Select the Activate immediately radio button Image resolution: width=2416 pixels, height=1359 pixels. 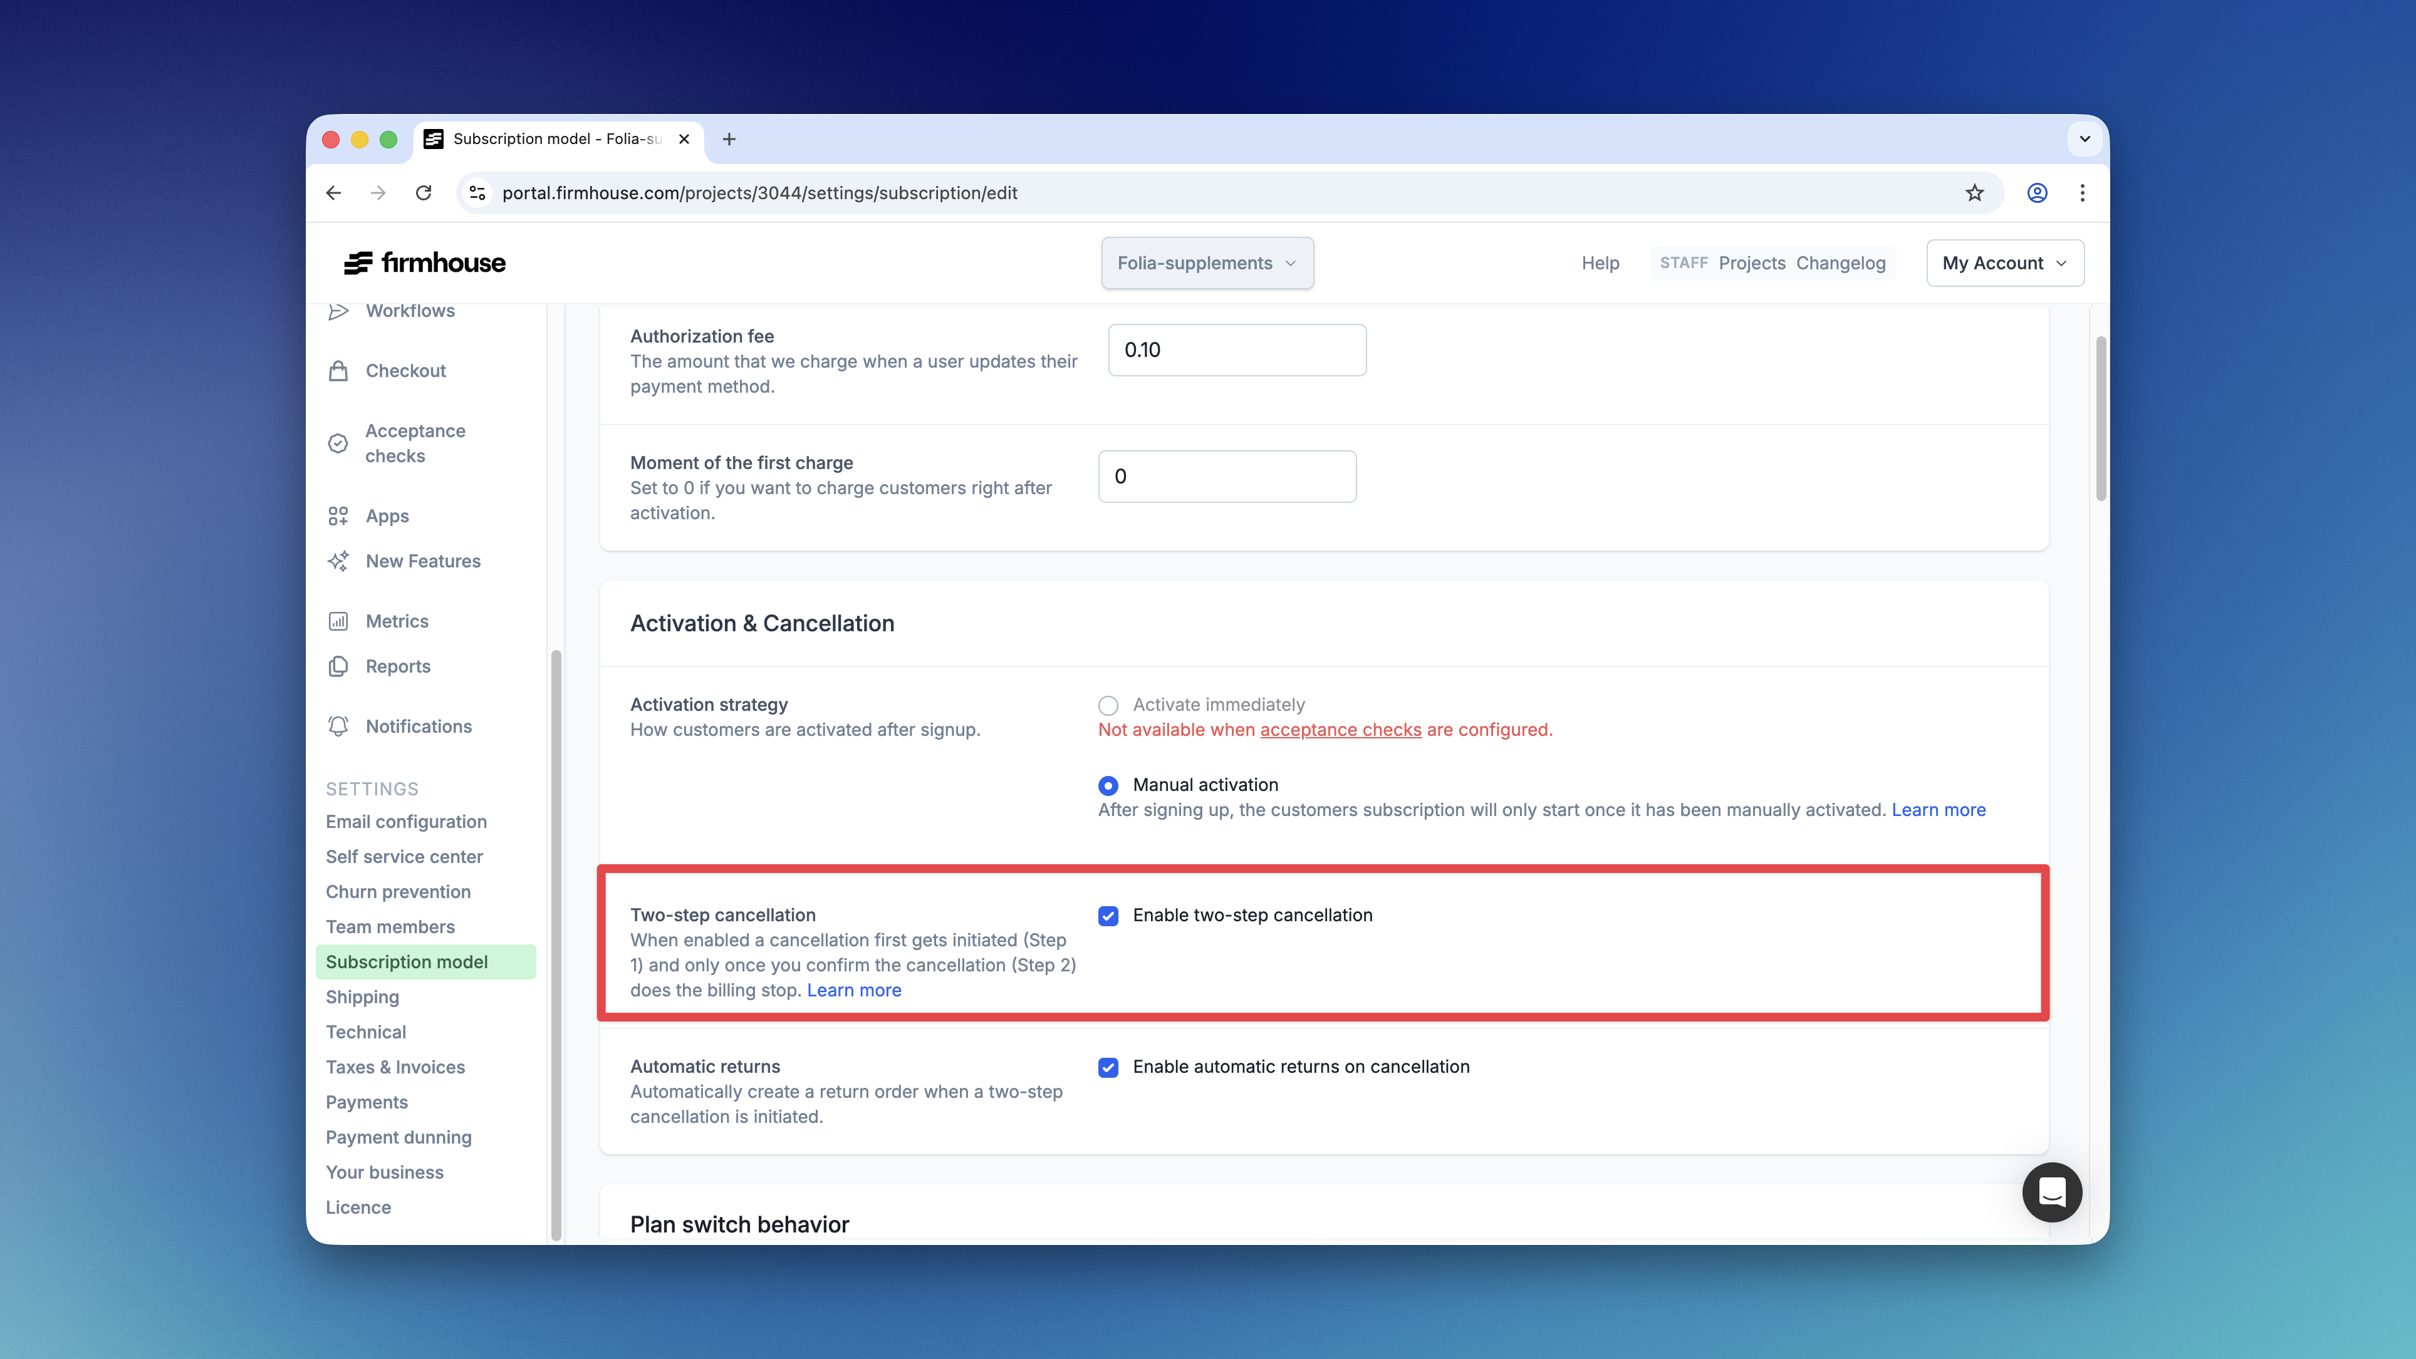[x=1108, y=705]
